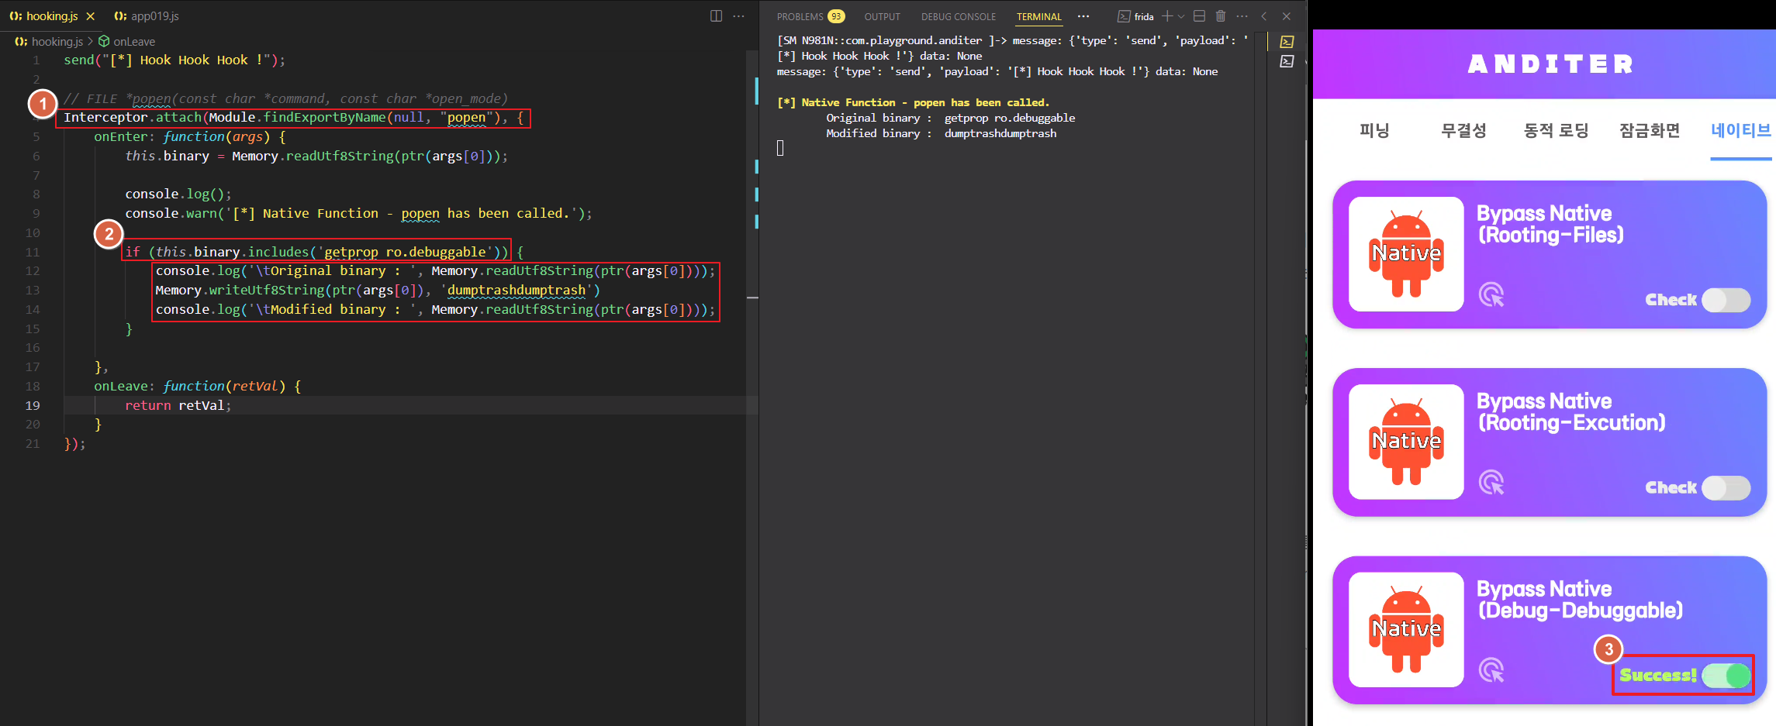Tap the pointer icon on the Rooting-Files card
Viewport: 1776px width, 726px height.
1491,294
